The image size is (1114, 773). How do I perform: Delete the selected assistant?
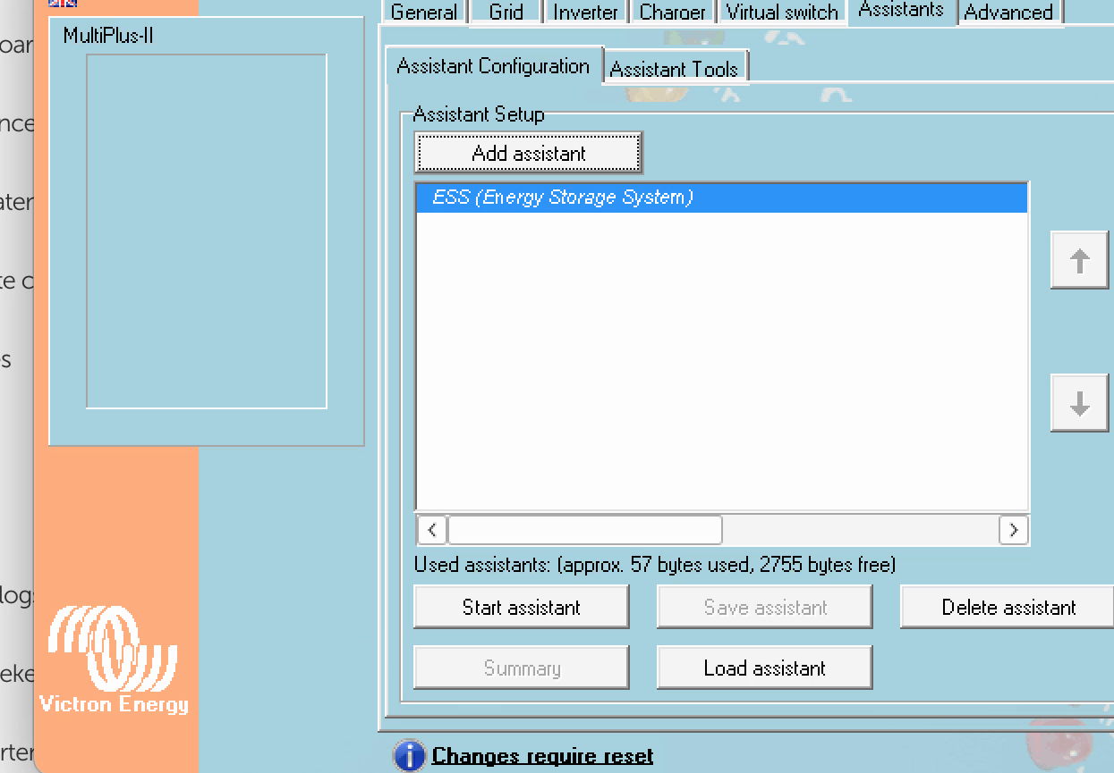click(x=1008, y=608)
